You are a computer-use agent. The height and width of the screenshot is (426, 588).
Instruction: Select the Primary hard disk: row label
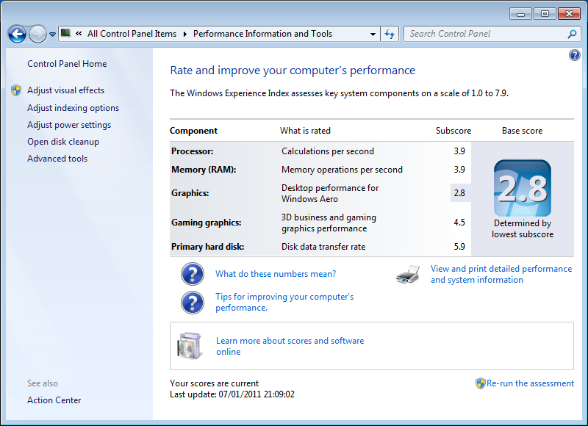coord(208,247)
